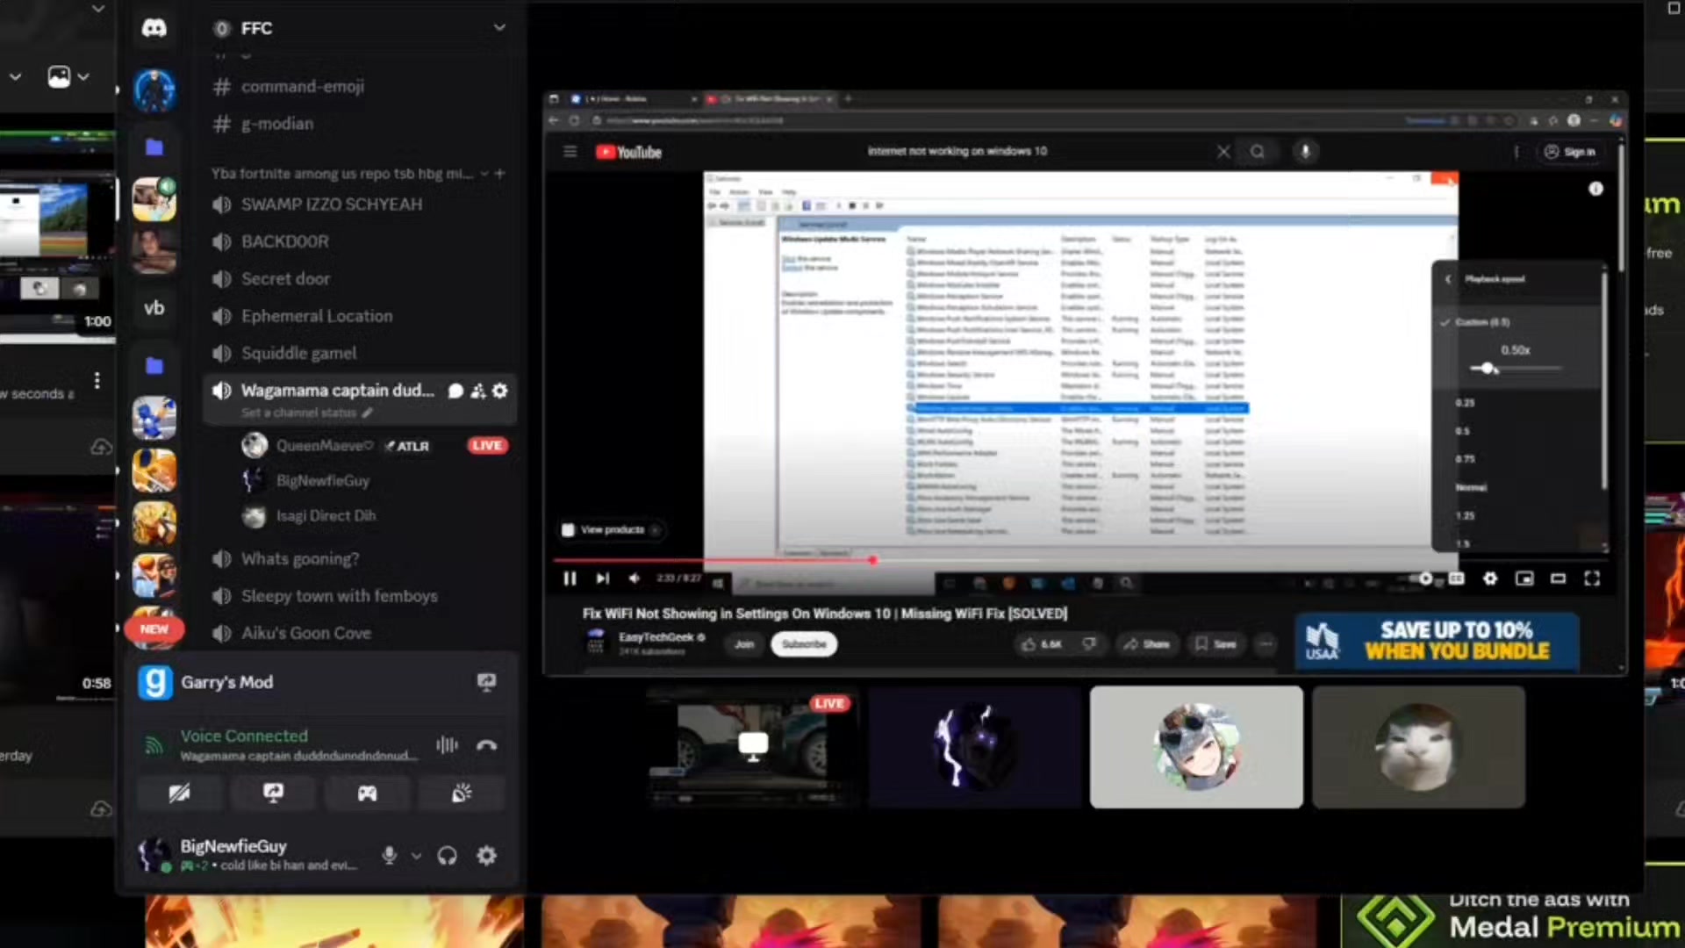Deafen audio with headphones icon
1685x948 pixels.
(x=447, y=855)
